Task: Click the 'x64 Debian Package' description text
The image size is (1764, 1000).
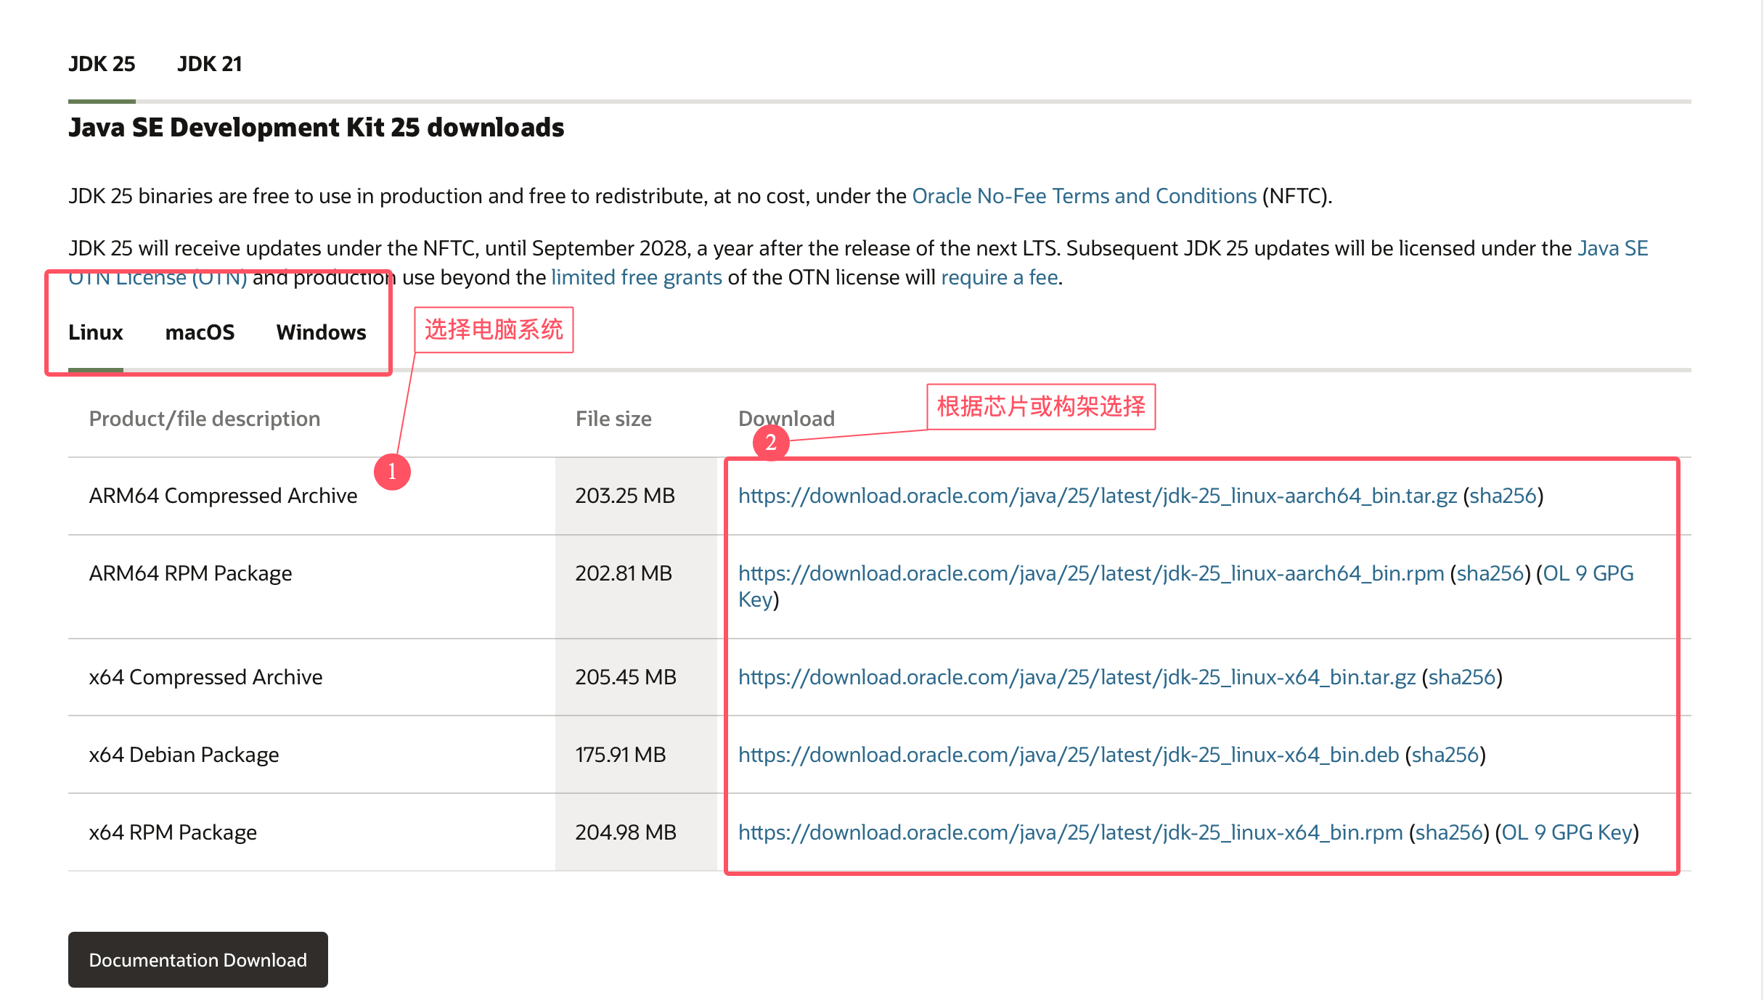Action: (x=184, y=755)
